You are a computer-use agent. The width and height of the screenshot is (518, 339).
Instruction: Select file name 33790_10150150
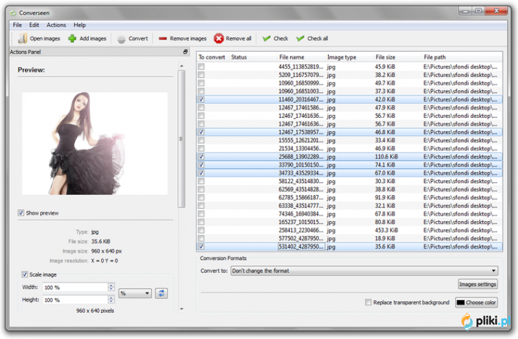point(301,165)
